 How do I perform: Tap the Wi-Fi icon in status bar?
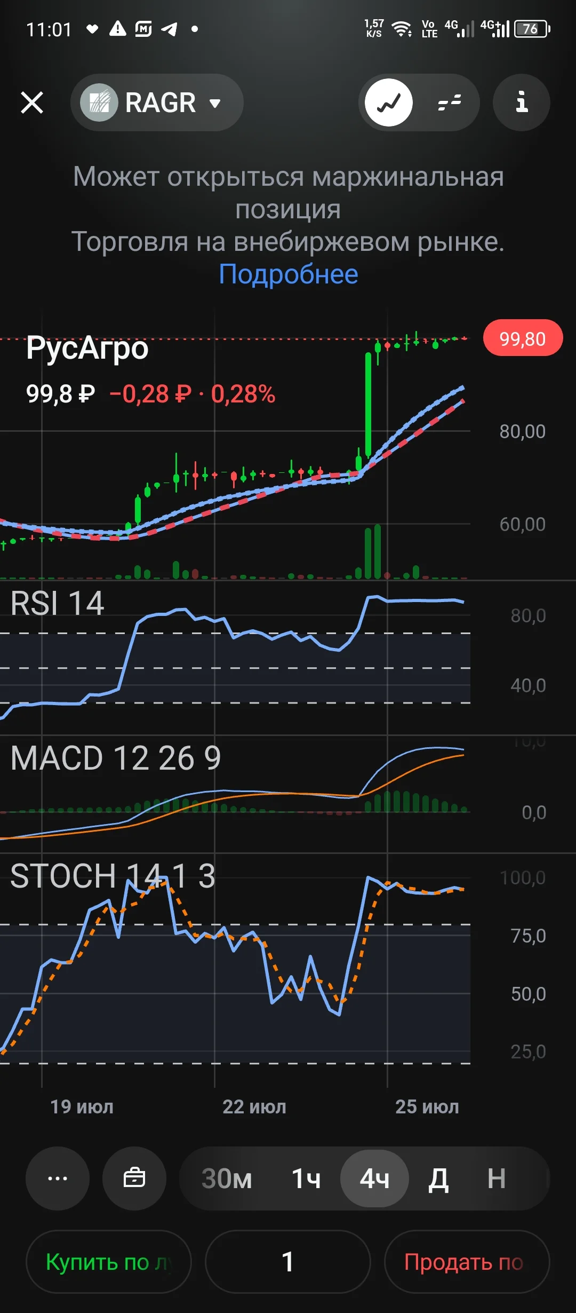(401, 29)
